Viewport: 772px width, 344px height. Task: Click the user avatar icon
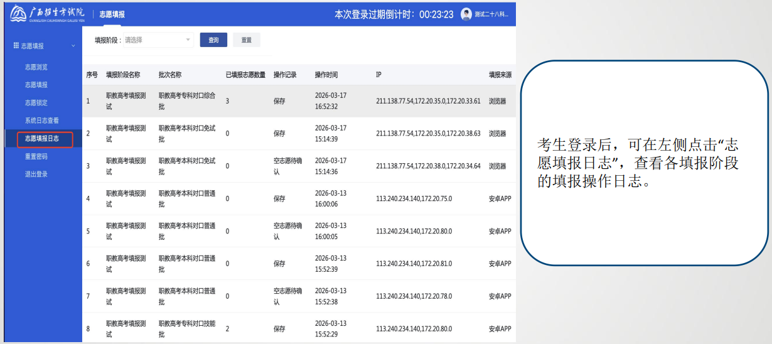point(466,14)
